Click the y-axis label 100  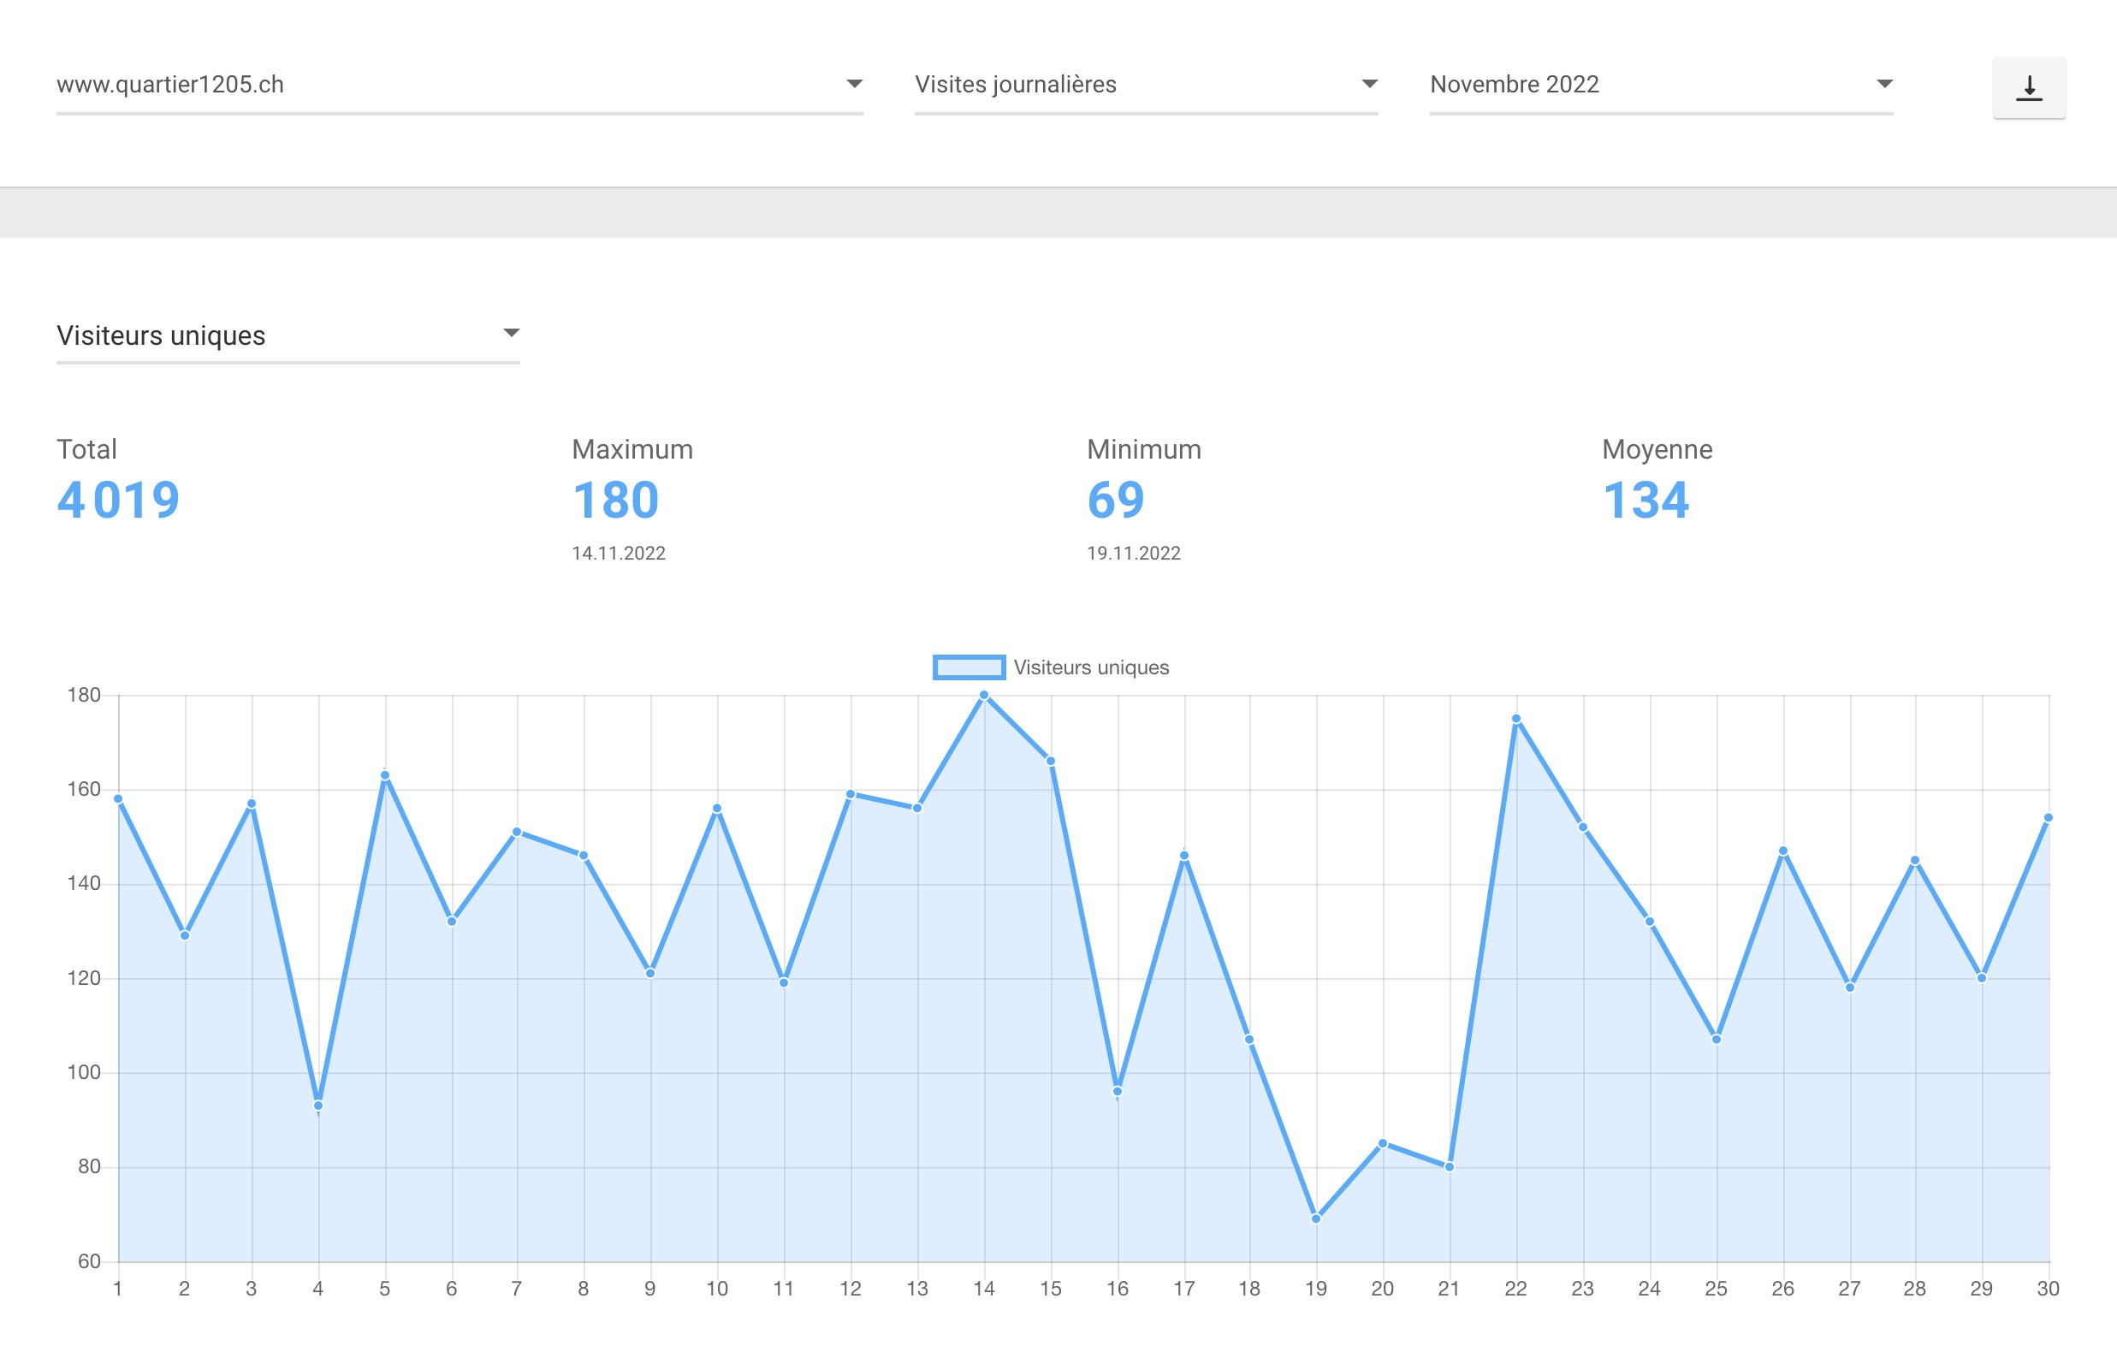[85, 1072]
